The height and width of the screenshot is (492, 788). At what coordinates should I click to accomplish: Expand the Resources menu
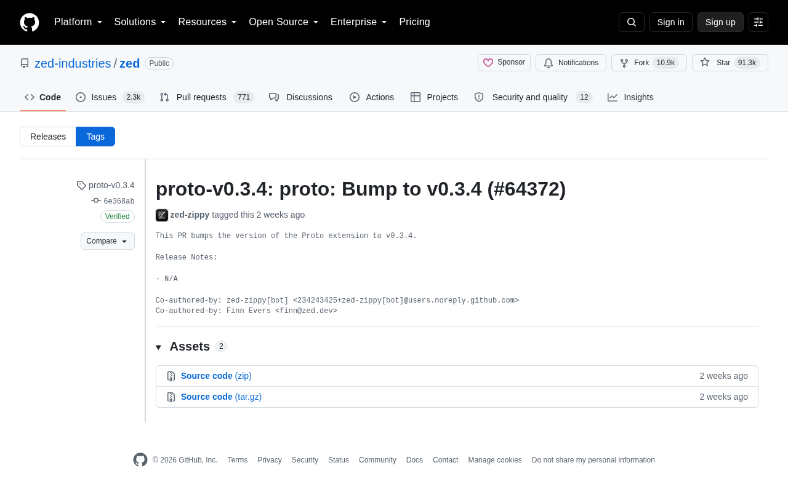[207, 22]
